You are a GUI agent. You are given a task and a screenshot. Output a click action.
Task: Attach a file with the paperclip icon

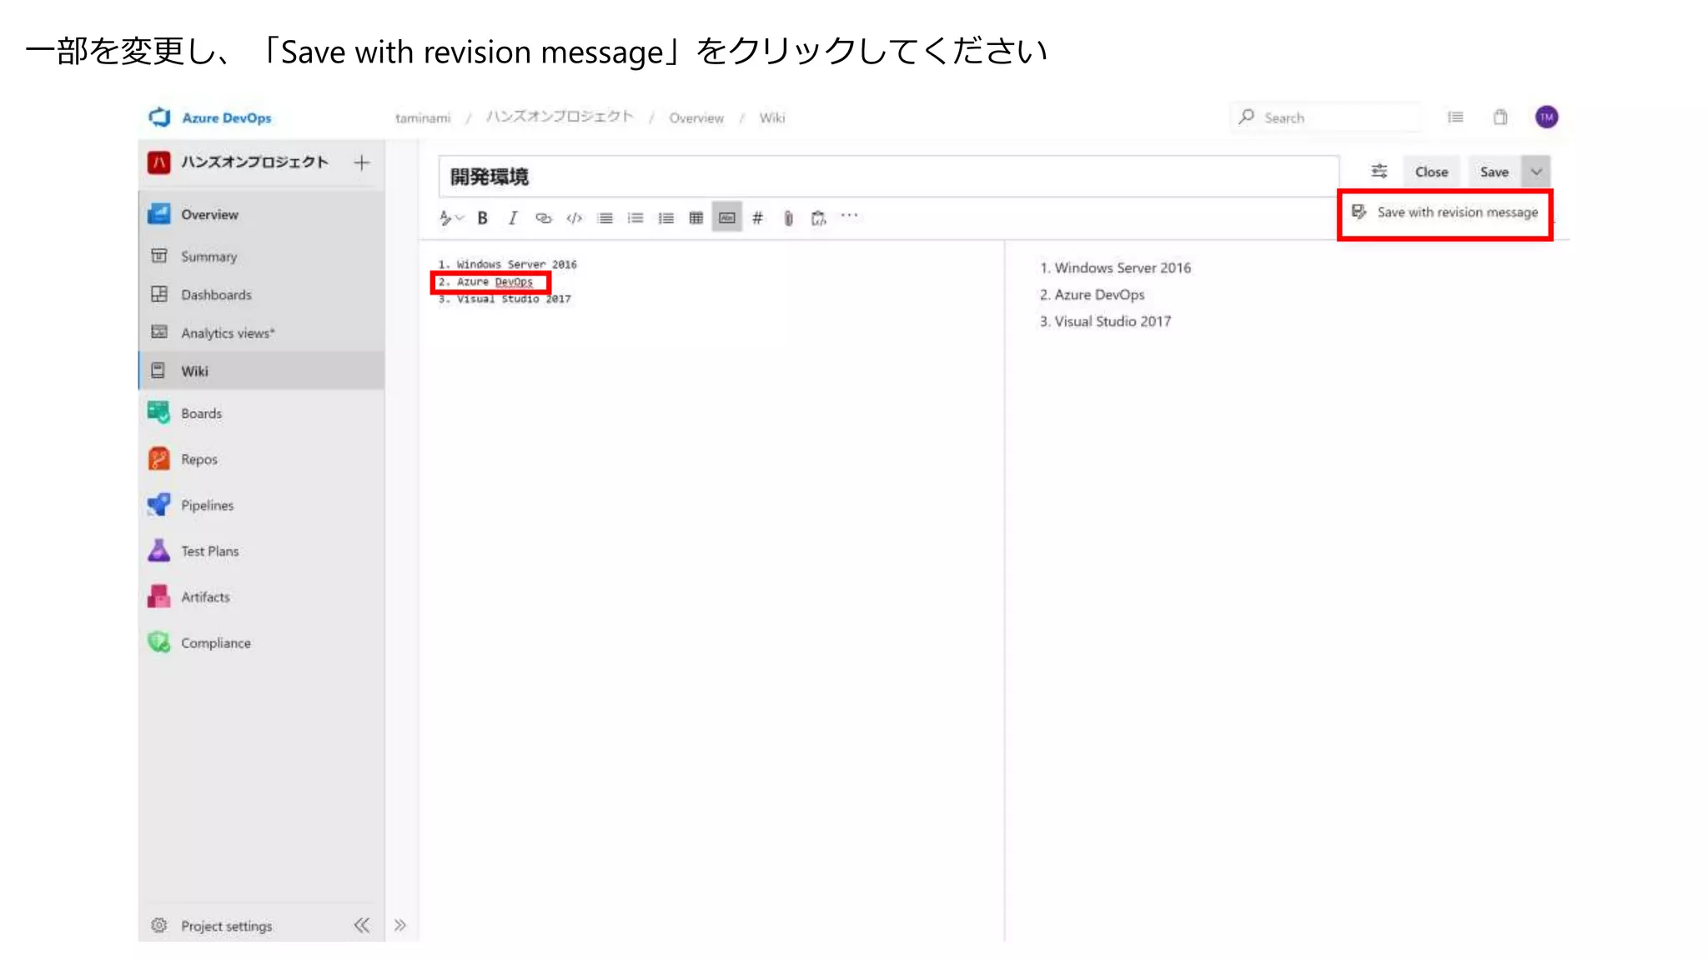(788, 219)
